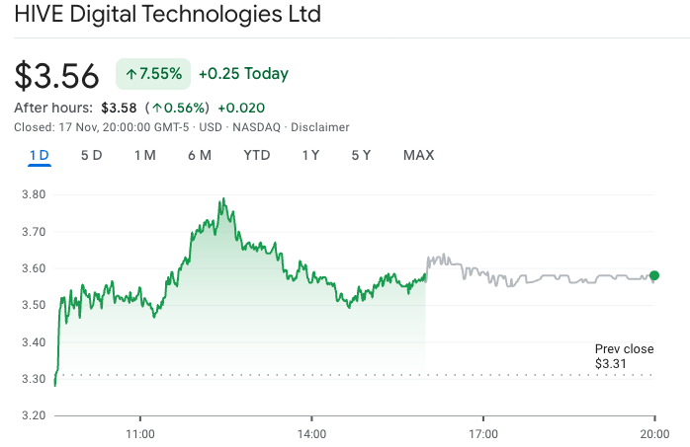Click the +0.25 Today change text
This screenshot has width=690, height=447.
[243, 74]
